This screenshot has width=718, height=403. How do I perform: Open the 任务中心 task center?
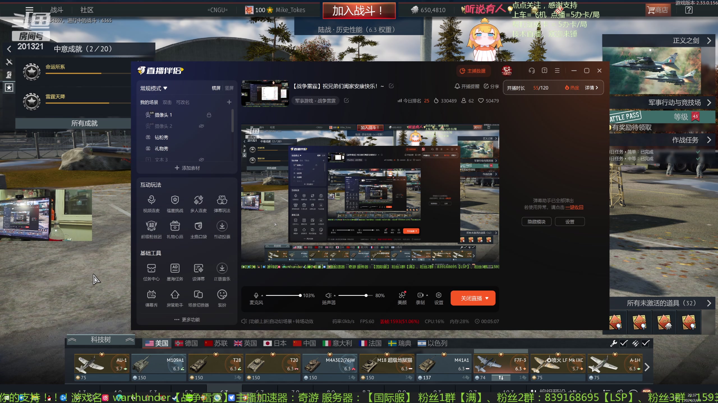[151, 269]
